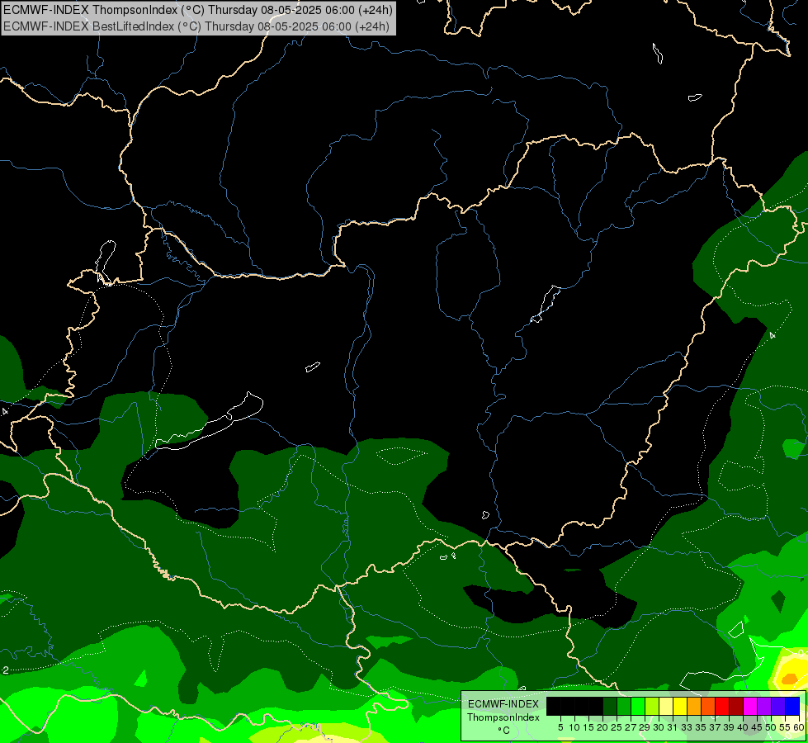Image resolution: width=808 pixels, height=743 pixels.
Task: Click the legend tick value 20
Action: click(x=602, y=727)
